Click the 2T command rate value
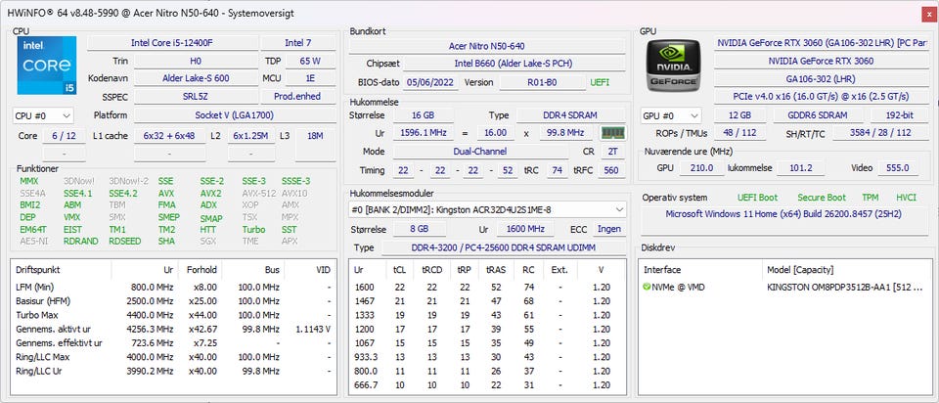Screen dimensions: 939x403 [612, 152]
